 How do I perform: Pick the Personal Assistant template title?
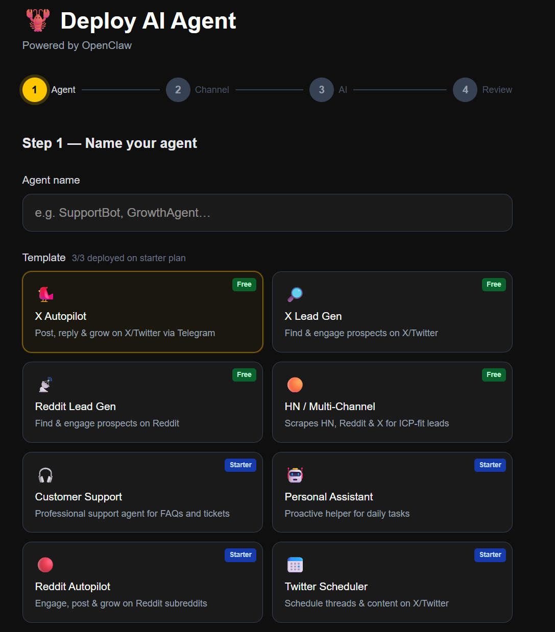click(x=329, y=497)
